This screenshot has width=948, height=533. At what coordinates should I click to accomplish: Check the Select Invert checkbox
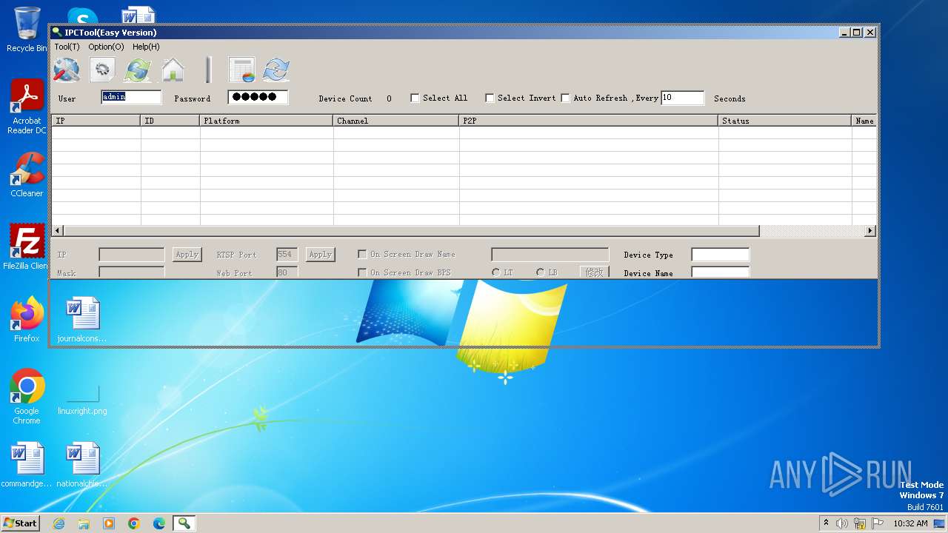[490, 98]
